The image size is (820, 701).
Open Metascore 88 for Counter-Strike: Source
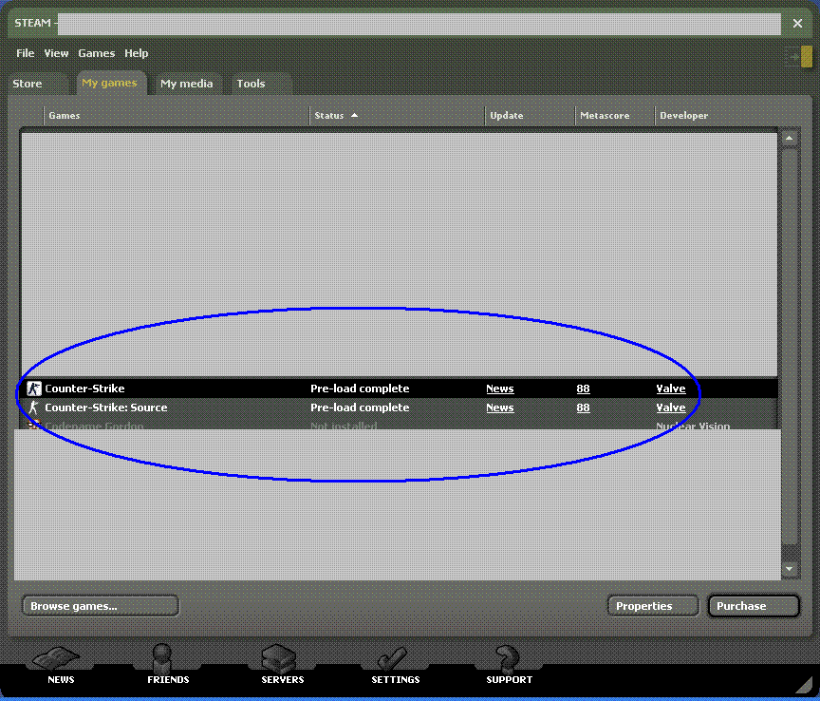[583, 407]
